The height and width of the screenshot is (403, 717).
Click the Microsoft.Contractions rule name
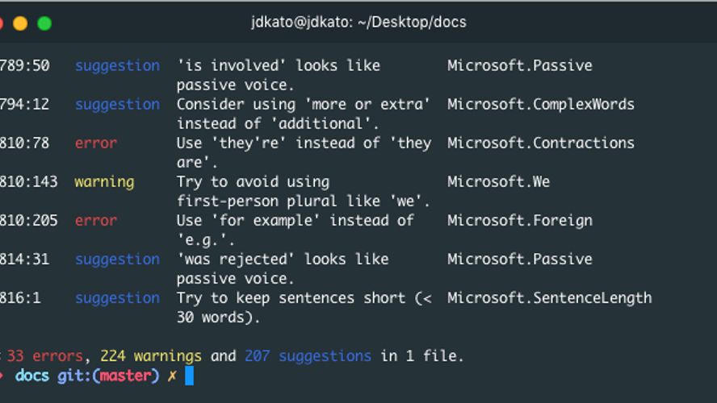point(540,143)
